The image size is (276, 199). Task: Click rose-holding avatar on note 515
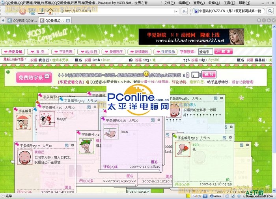coord(183,149)
